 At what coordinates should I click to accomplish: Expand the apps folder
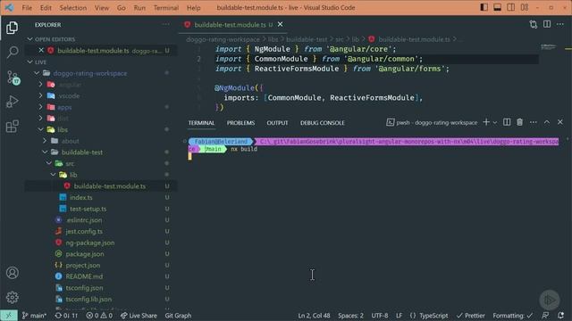[x=41, y=107]
